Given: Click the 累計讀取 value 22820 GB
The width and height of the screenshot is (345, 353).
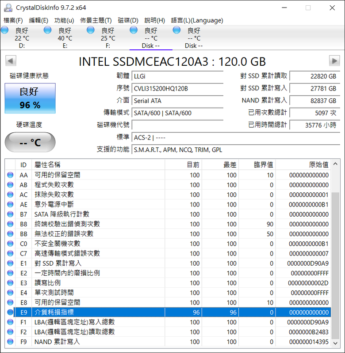Looking at the screenshot, I should click(314, 76).
